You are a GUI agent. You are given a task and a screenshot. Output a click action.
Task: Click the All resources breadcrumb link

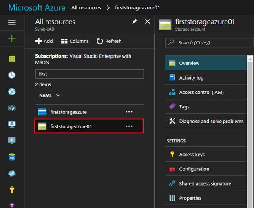[86, 8]
